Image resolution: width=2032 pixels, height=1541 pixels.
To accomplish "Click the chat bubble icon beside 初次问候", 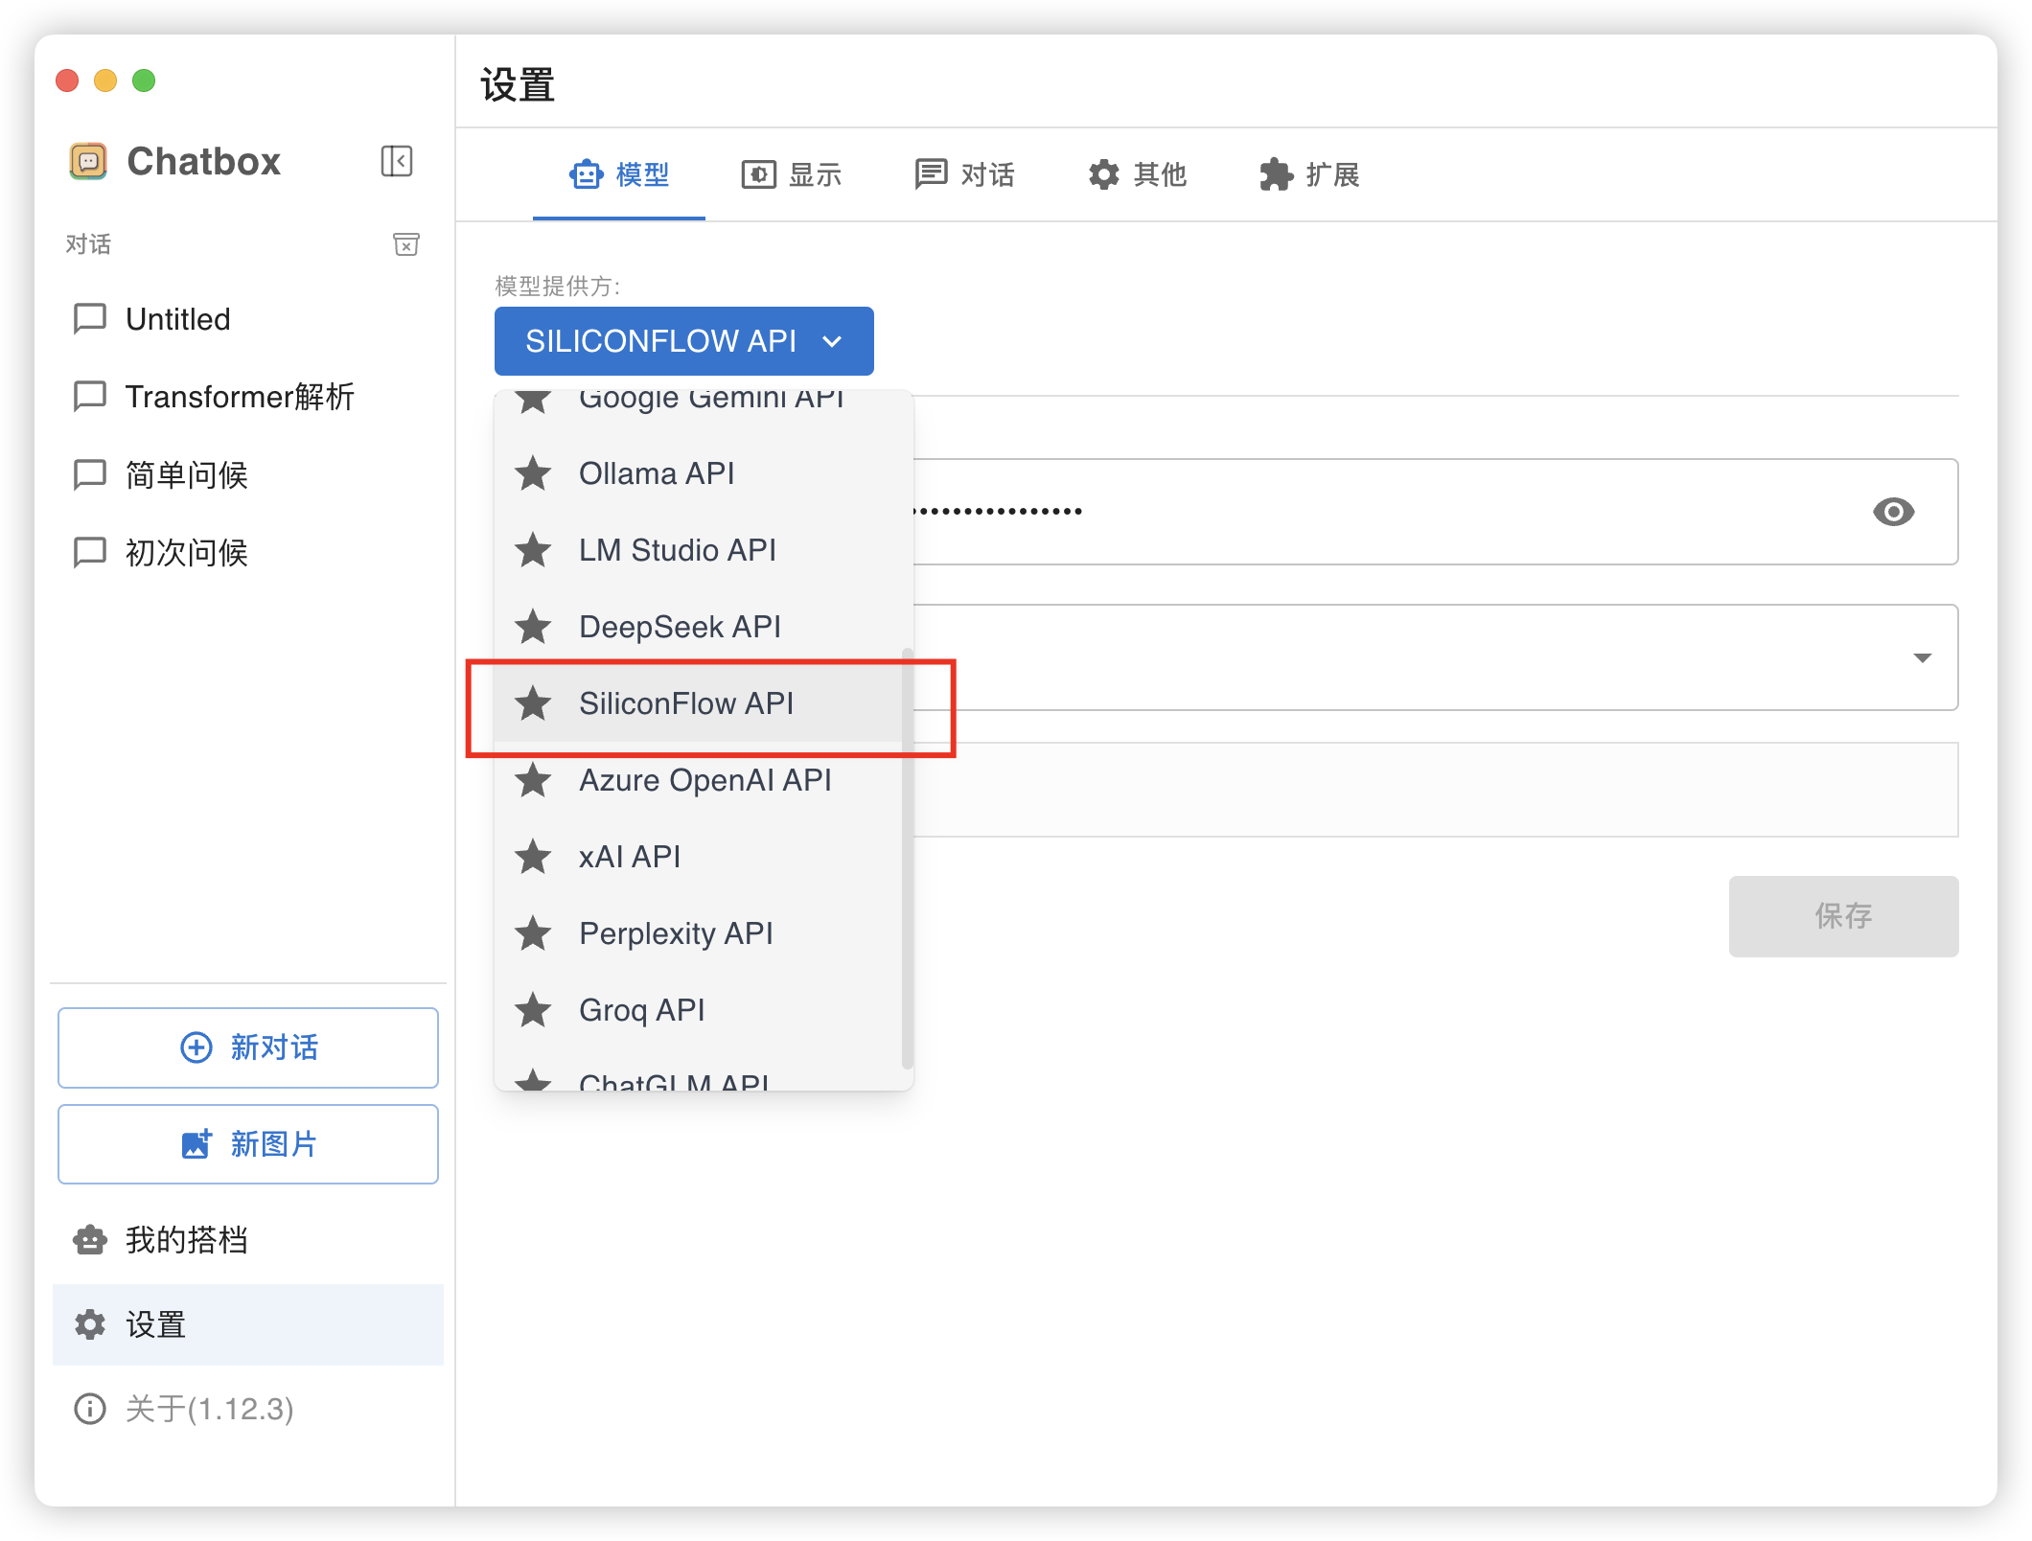I will (90, 553).
